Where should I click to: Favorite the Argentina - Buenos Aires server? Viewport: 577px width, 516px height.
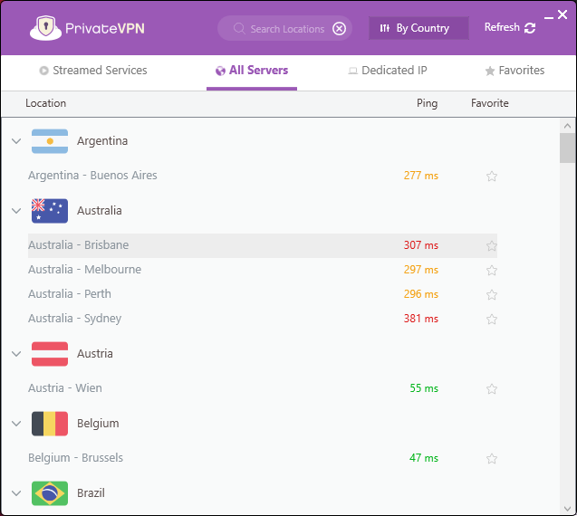pyautogui.click(x=492, y=177)
